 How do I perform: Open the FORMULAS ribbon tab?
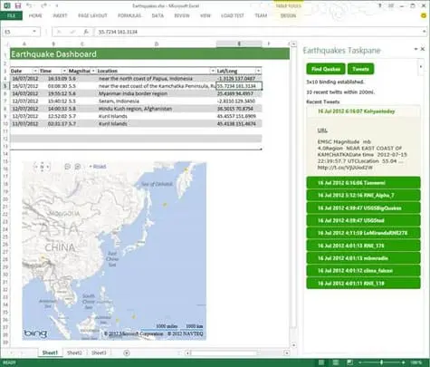coord(129,15)
